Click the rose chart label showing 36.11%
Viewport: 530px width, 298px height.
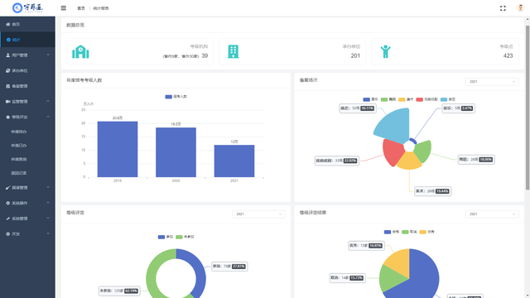[358, 108]
